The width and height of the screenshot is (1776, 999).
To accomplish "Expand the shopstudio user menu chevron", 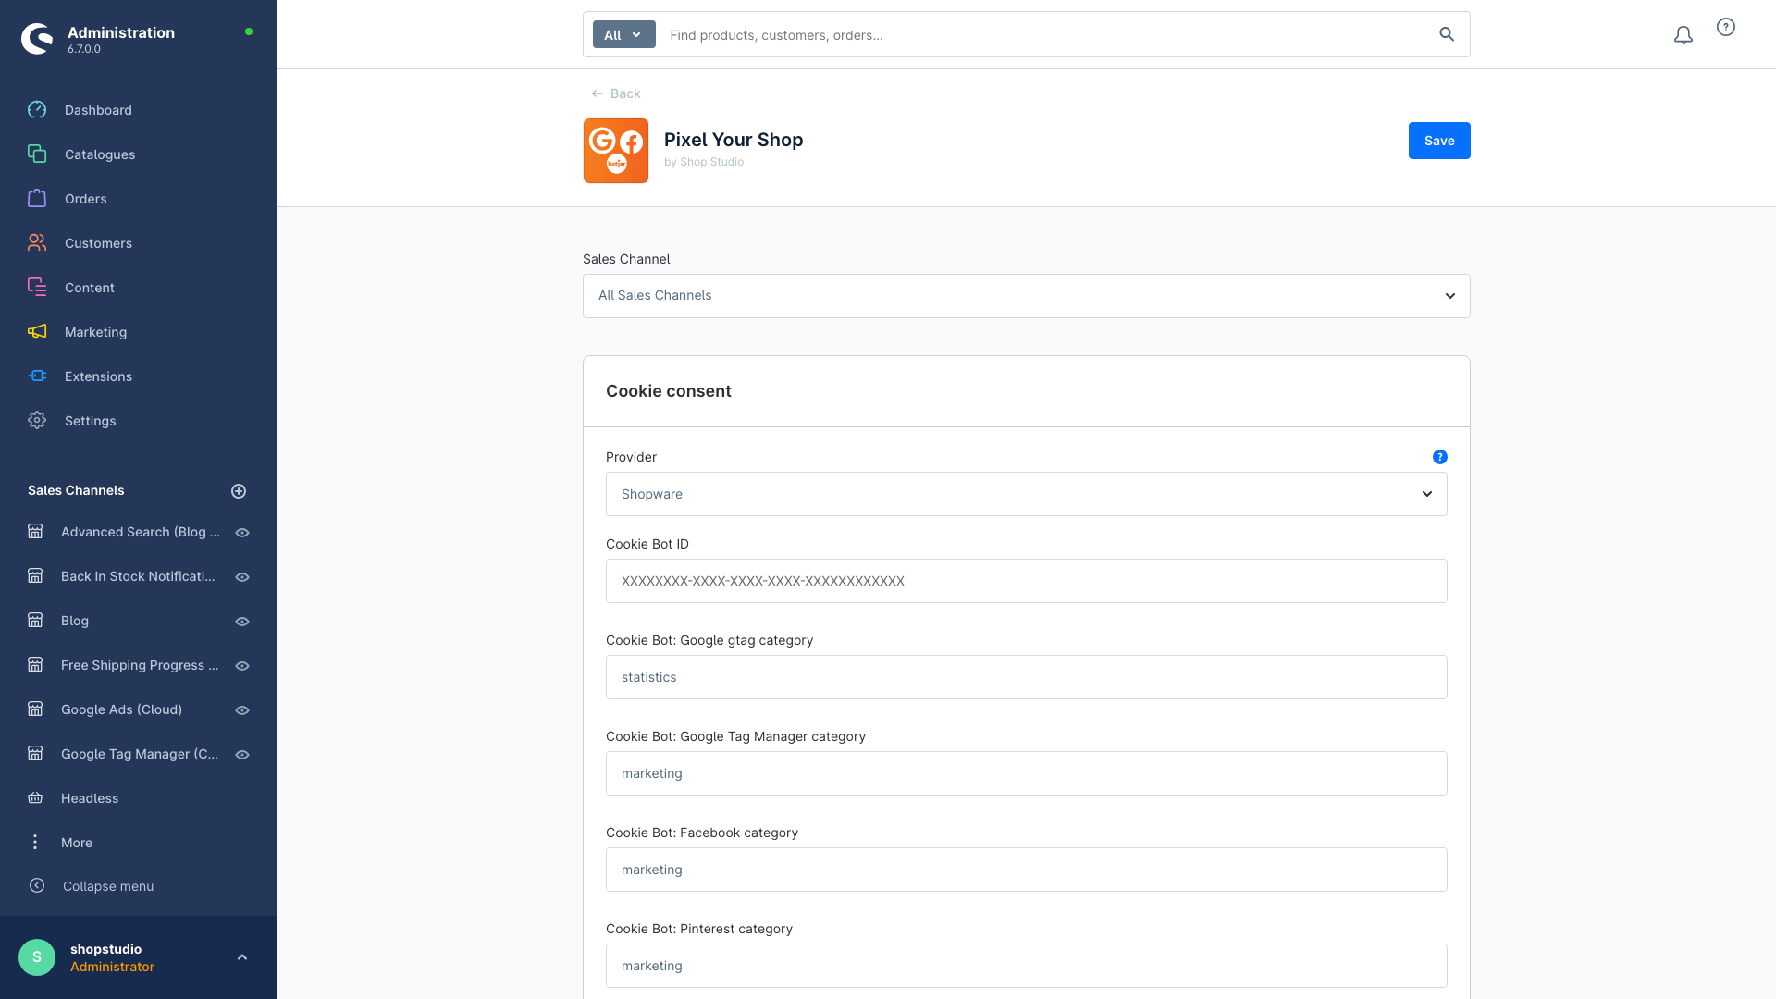I will point(242,957).
